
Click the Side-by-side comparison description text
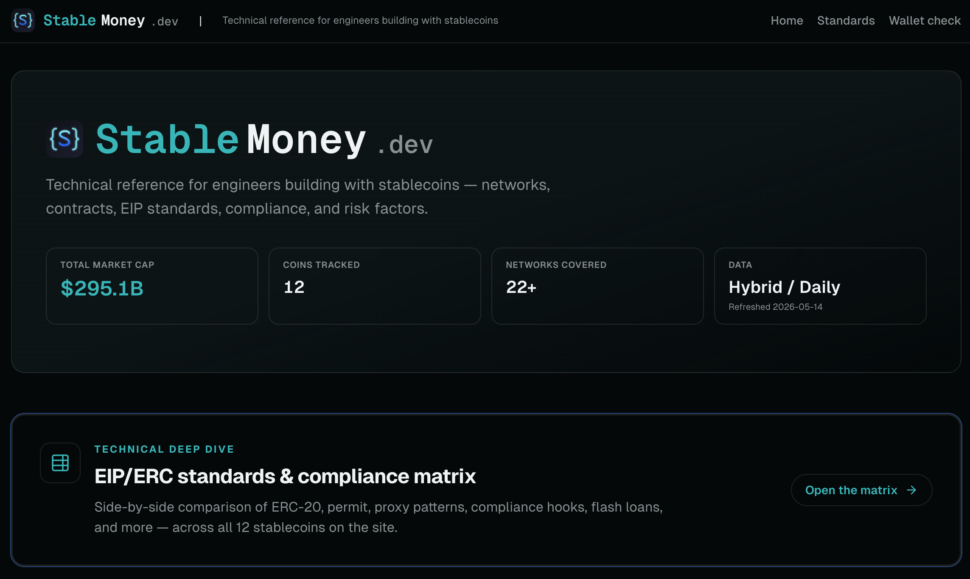(378, 517)
